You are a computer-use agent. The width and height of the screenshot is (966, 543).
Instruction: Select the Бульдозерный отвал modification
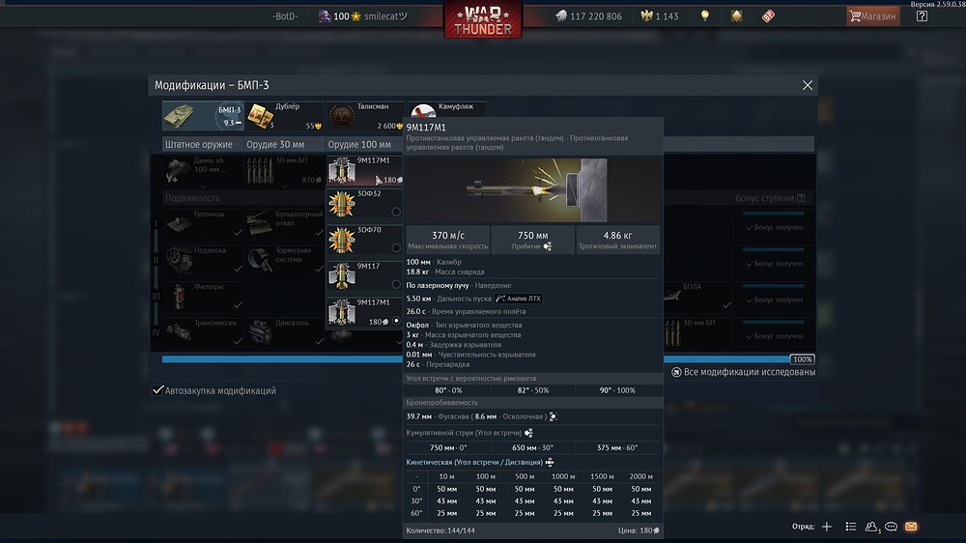point(284,224)
